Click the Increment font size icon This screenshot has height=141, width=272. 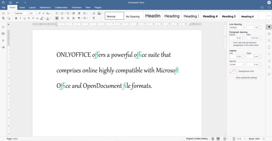point(40,13)
